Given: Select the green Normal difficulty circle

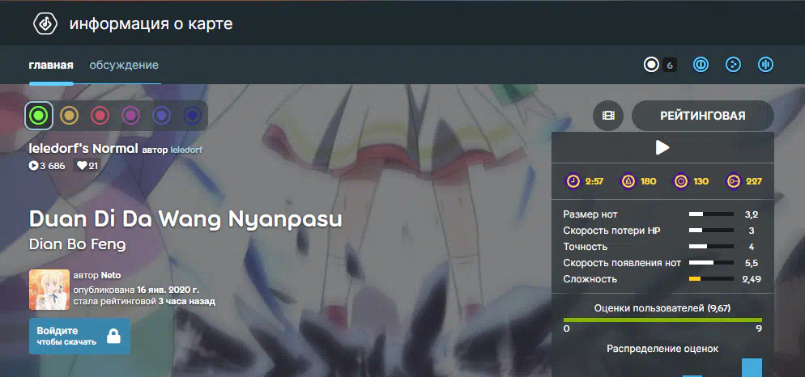Looking at the screenshot, I should tap(39, 116).
